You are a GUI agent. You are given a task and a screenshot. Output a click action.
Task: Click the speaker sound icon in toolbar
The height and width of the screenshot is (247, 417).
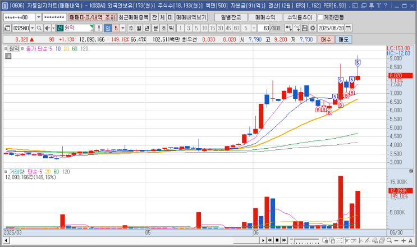tap(47, 28)
